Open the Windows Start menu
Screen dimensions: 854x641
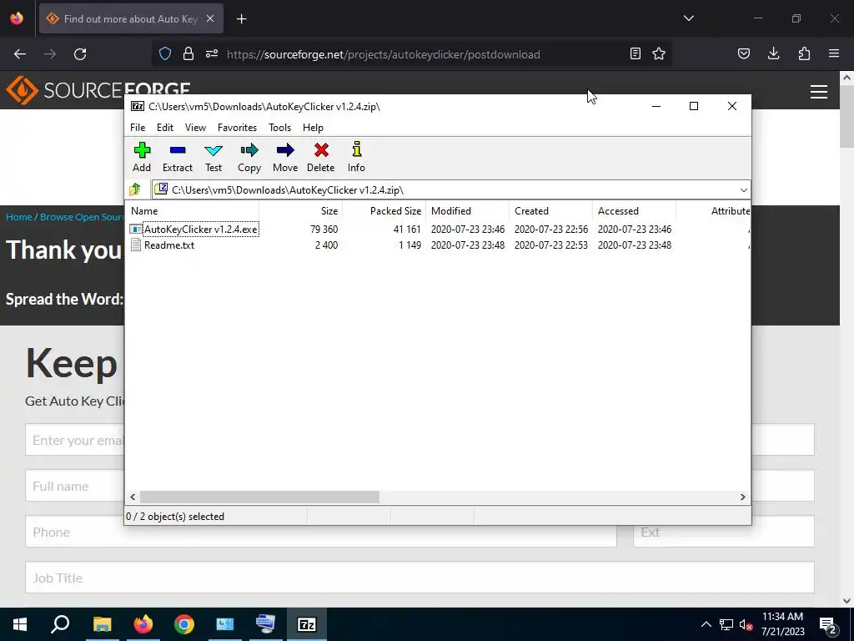[20, 624]
